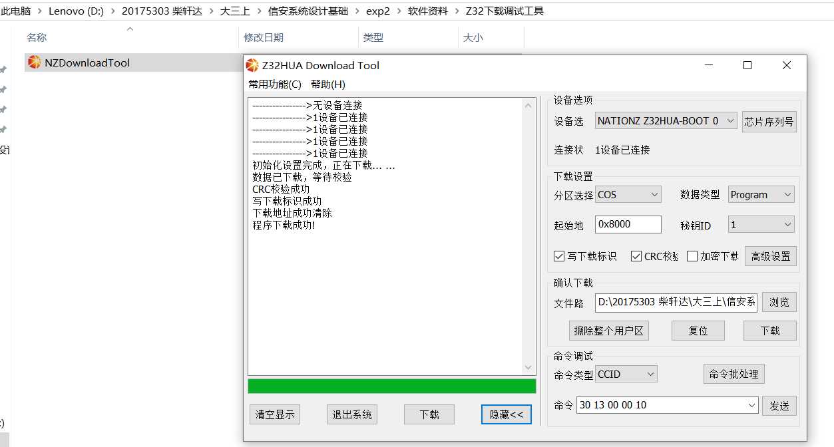Click 软件资料 in the breadcrumb

click(428, 11)
